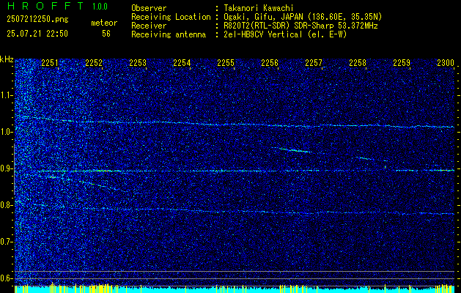Click frequency axis label 0.7
The height and width of the screenshot is (293, 461).
pos(7,242)
